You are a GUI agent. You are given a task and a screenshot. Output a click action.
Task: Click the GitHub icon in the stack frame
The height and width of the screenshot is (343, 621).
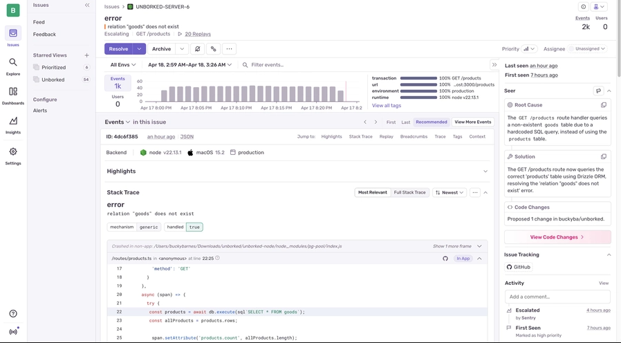[x=445, y=259]
